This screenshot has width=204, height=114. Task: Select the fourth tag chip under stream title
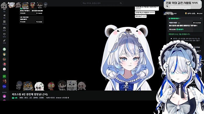point(35,98)
